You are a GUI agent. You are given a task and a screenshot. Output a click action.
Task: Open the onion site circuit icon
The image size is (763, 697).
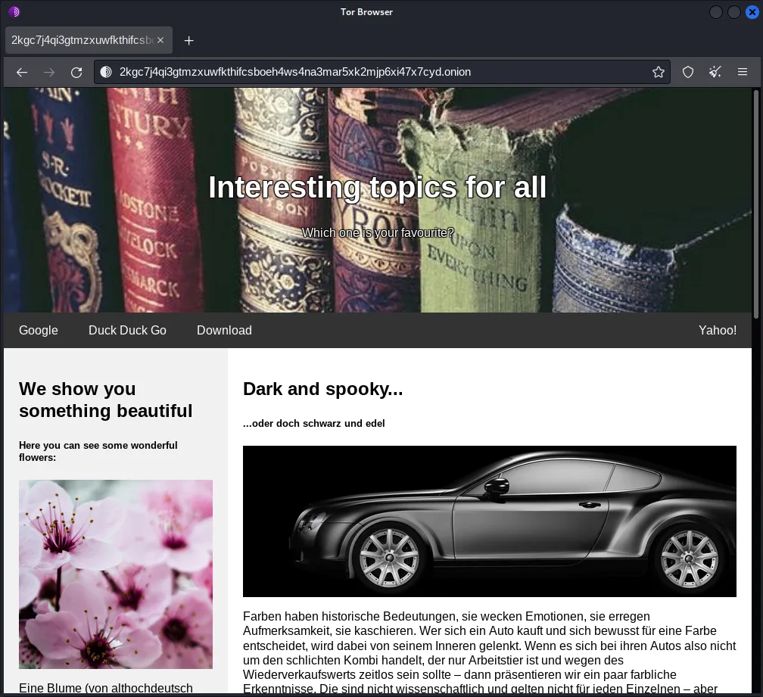click(106, 72)
